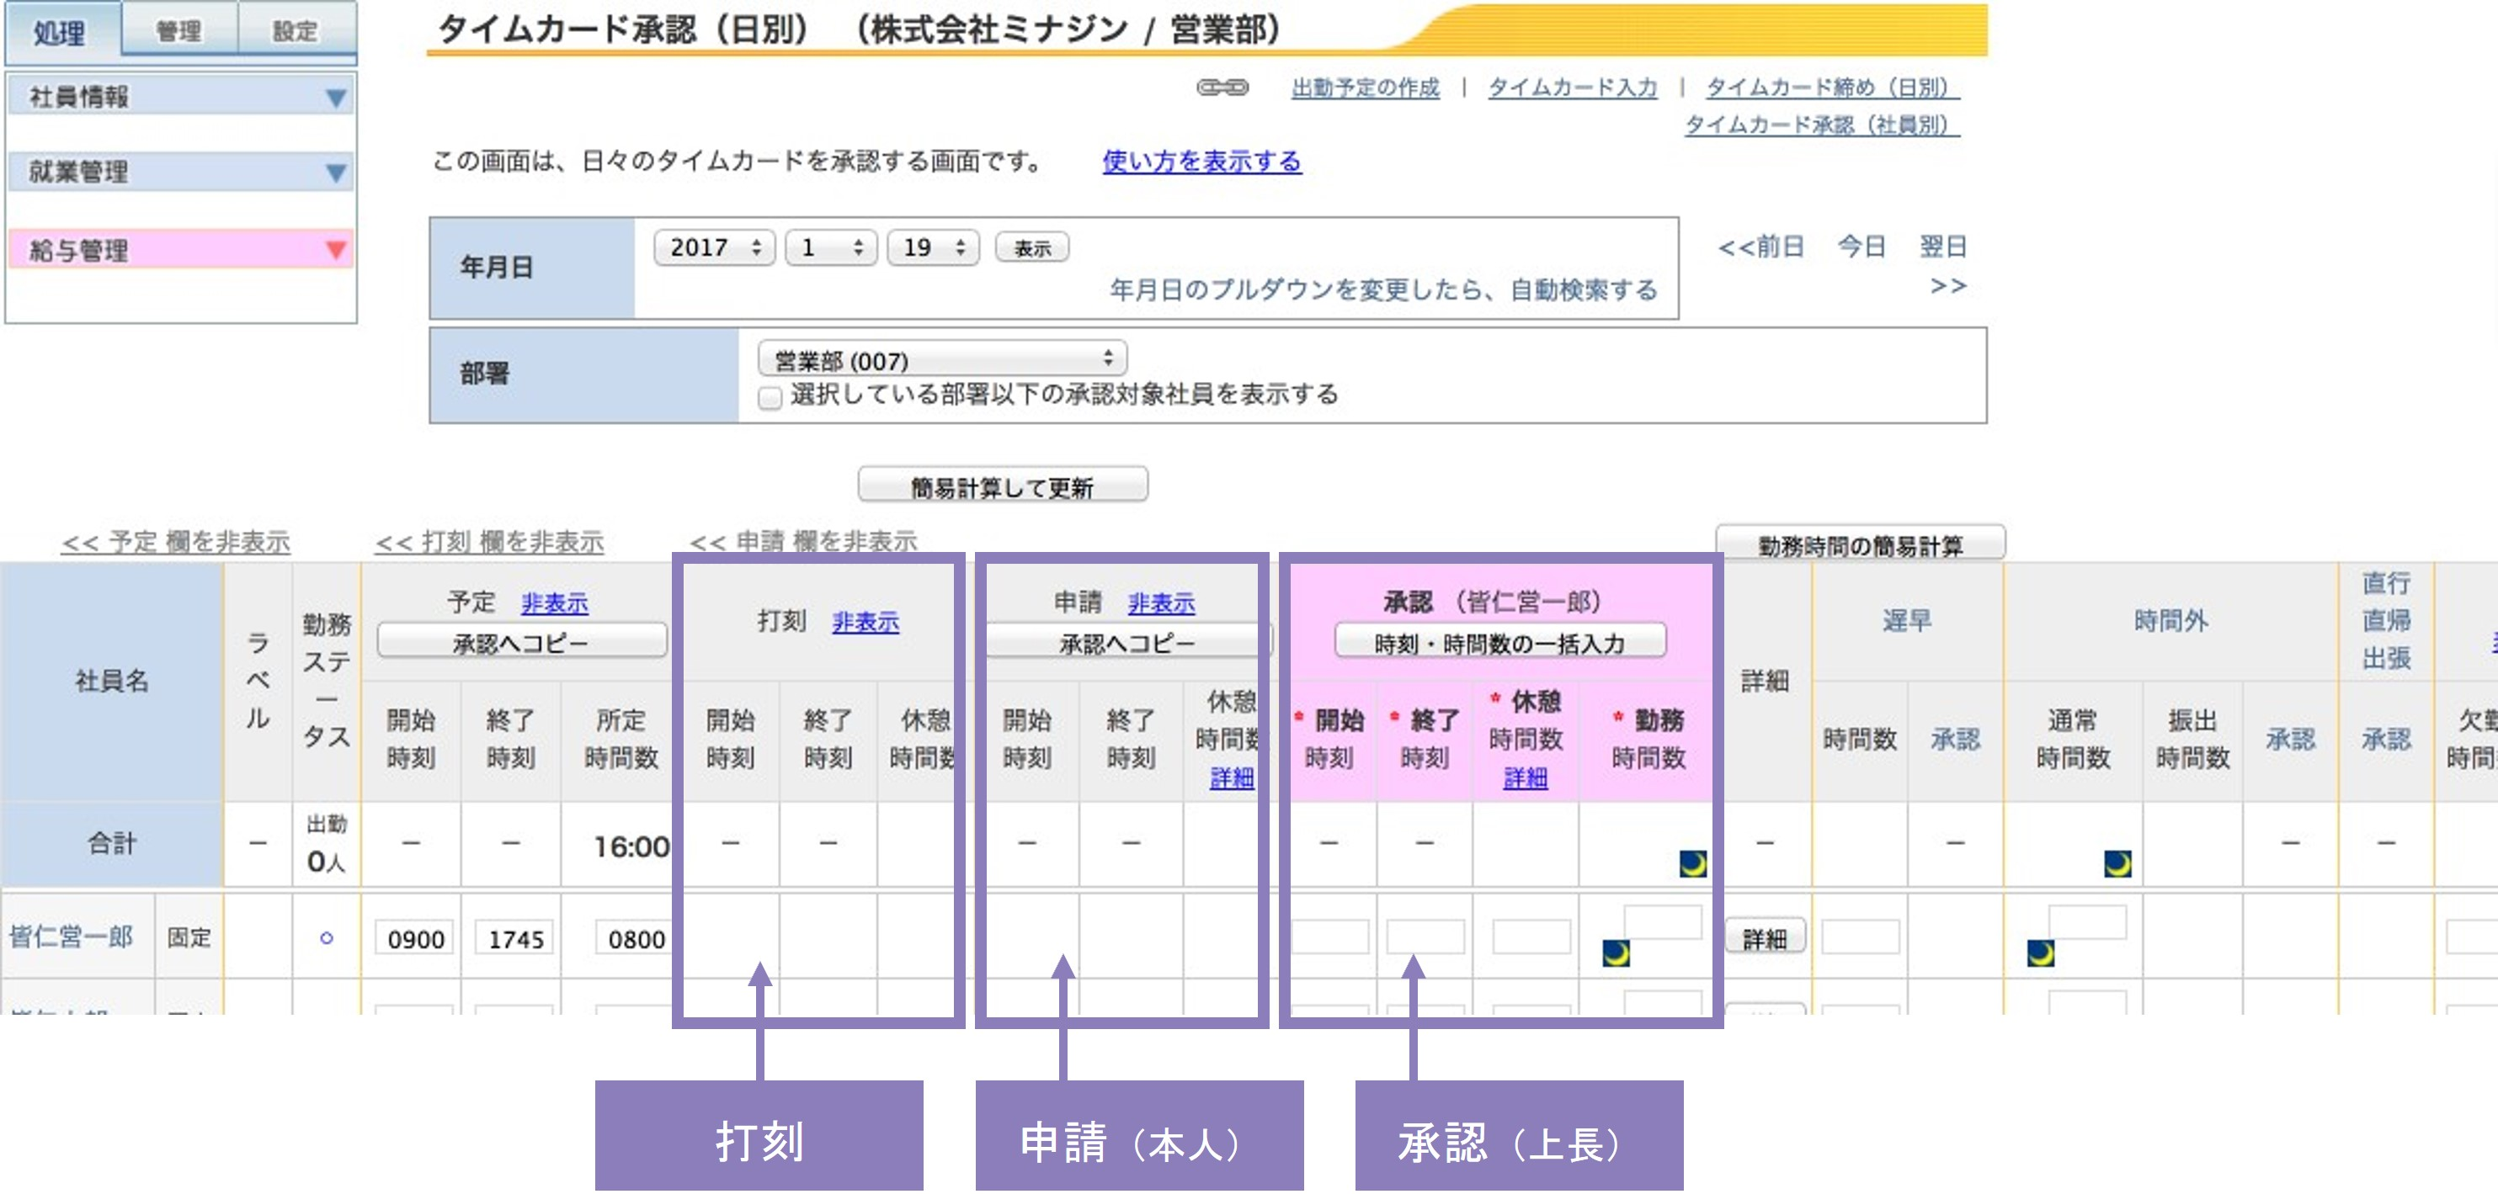Image resolution: width=2498 pixels, height=1194 pixels.
Task: Click the moon icon in 合計 勤務時間数 cell
Action: [1692, 862]
